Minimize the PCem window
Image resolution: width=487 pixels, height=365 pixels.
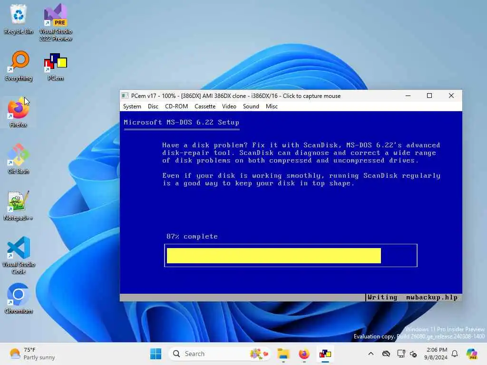[408, 96]
